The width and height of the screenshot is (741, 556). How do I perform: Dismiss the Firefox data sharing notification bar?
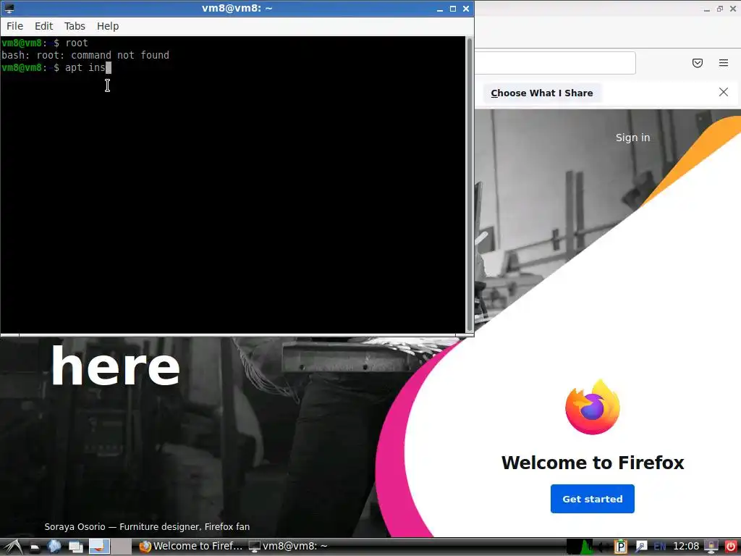(x=724, y=92)
